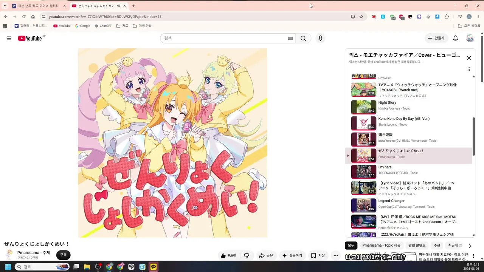Open the YouTube bookmark in bookmarks bar
Viewport: 484px width, 272px height.
(62, 26)
